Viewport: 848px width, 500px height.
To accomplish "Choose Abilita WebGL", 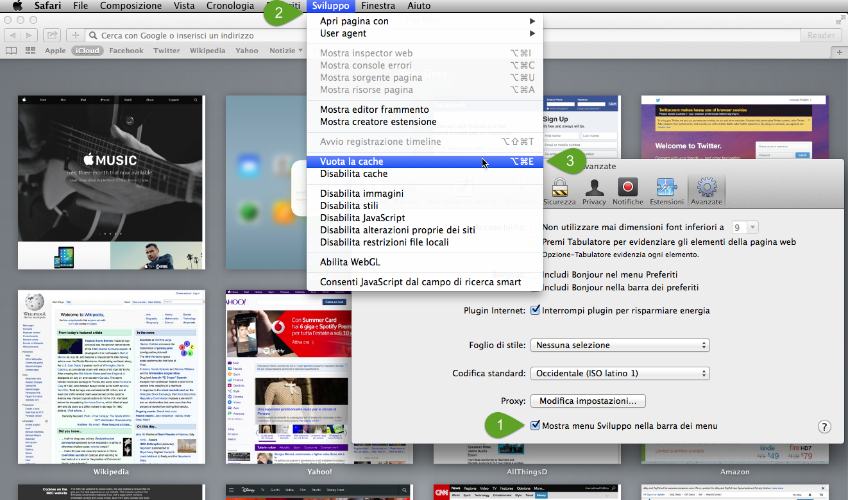I will [425, 262].
